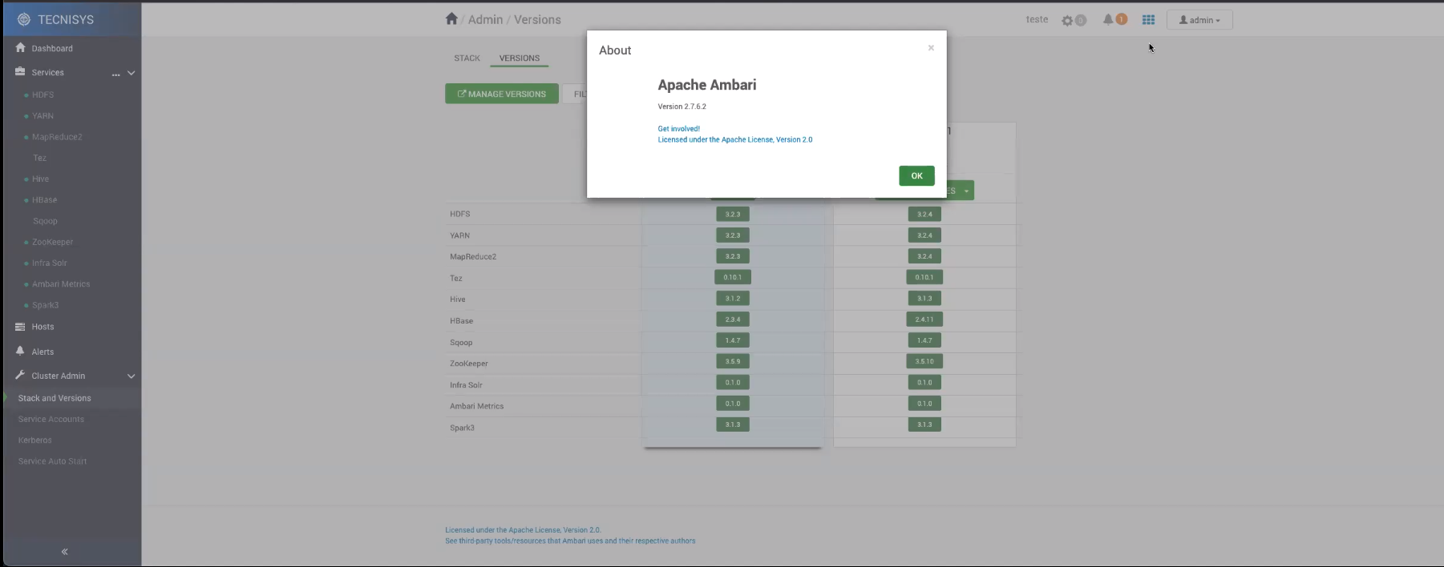The height and width of the screenshot is (567, 1444).
Task: Open the Apache License link in About dialog
Action: (x=735, y=140)
